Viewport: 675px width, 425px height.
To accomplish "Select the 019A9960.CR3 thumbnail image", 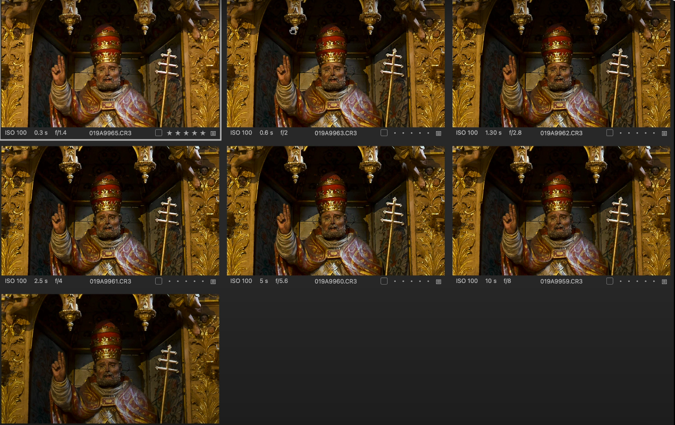I will 336,211.
